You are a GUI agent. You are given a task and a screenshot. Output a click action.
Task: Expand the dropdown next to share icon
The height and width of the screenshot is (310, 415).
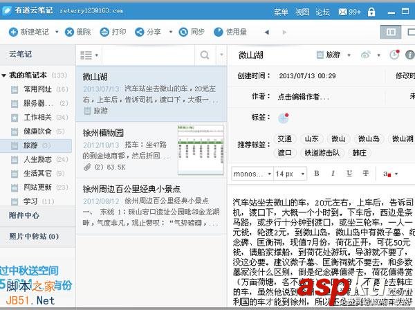379,55
